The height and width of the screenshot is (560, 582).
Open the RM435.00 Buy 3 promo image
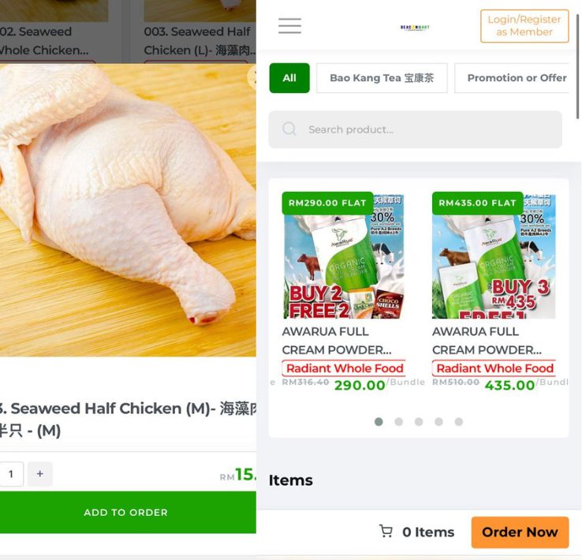coord(494,256)
